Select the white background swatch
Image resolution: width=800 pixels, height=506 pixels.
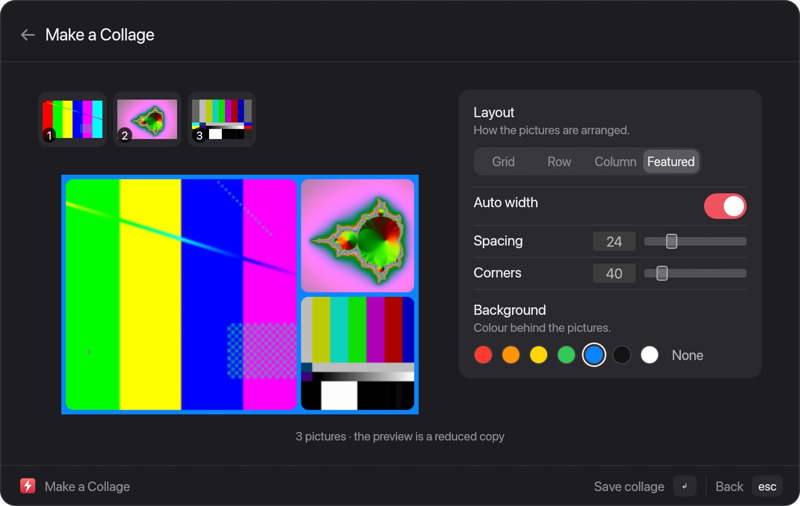(x=650, y=355)
